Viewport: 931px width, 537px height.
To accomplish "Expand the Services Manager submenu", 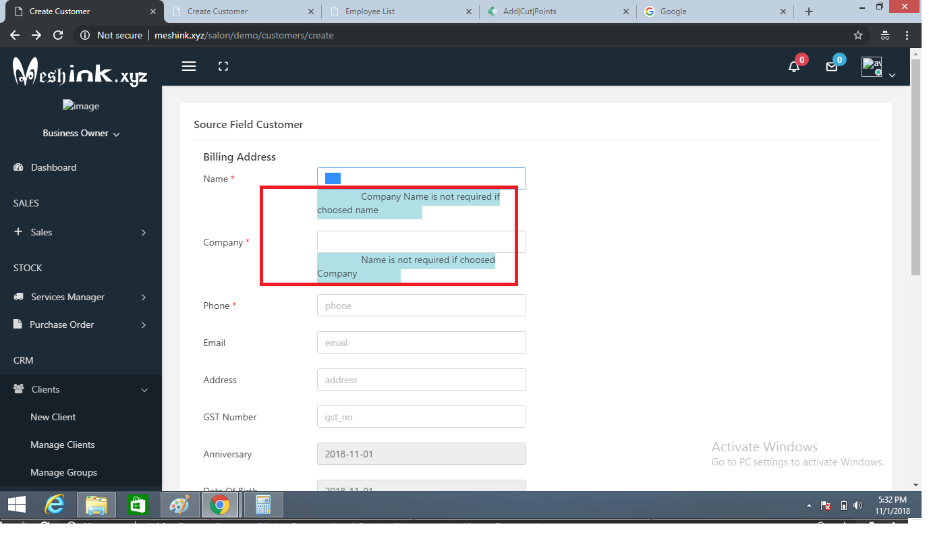I will click(x=144, y=297).
